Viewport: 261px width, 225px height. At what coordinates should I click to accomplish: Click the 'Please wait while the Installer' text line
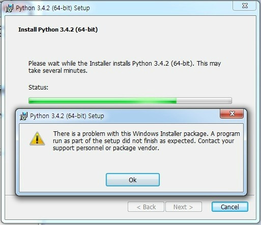click(x=125, y=64)
